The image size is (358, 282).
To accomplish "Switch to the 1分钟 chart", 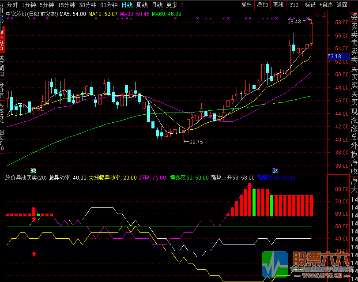I will click(29, 5).
